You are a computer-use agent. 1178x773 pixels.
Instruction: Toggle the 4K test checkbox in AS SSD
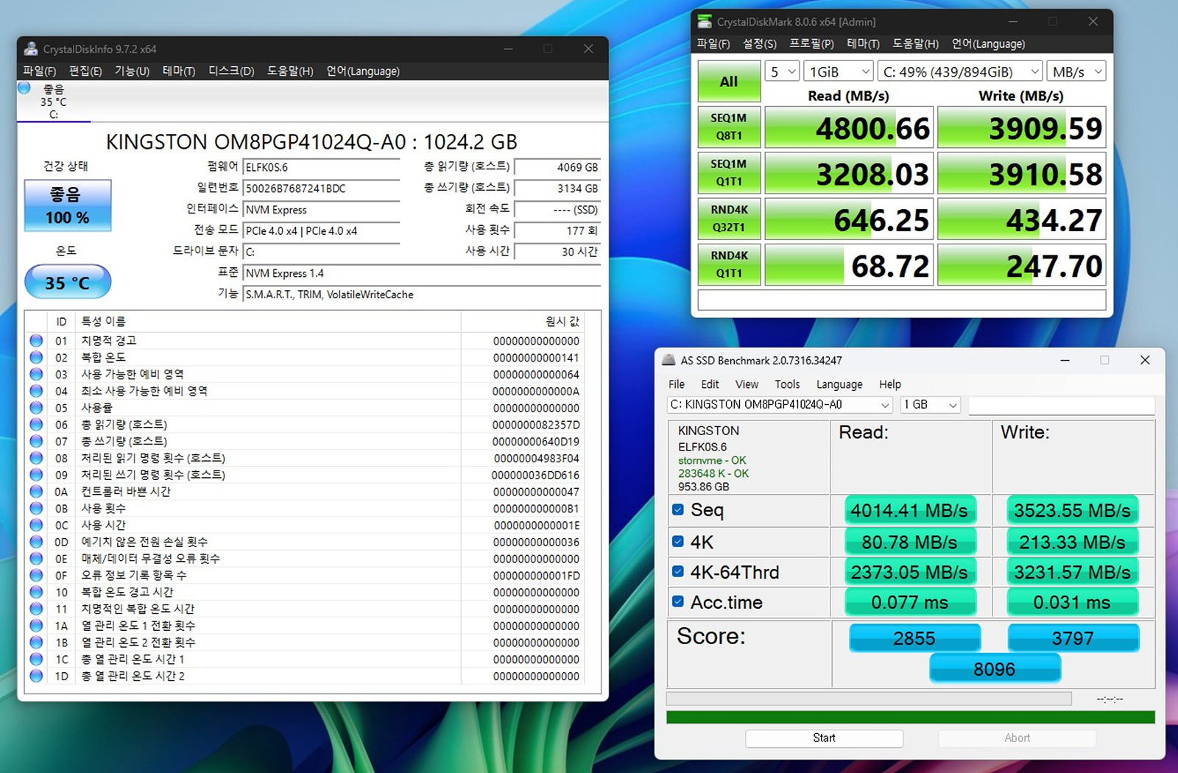(x=678, y=541)
